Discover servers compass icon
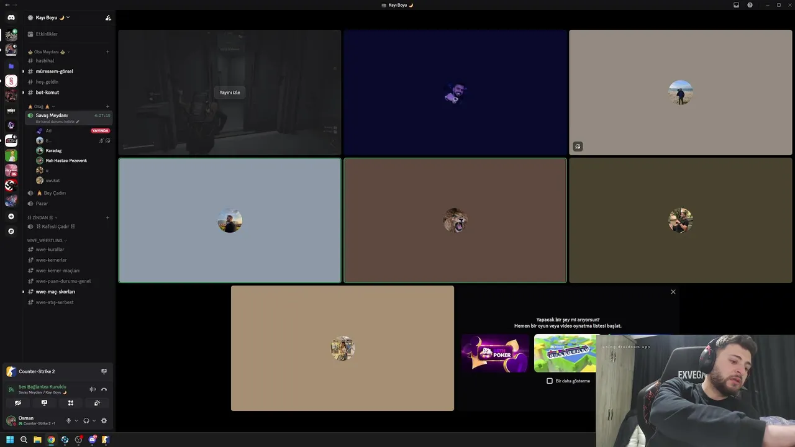Screen dimensions: 795x447 click(11, 232)
